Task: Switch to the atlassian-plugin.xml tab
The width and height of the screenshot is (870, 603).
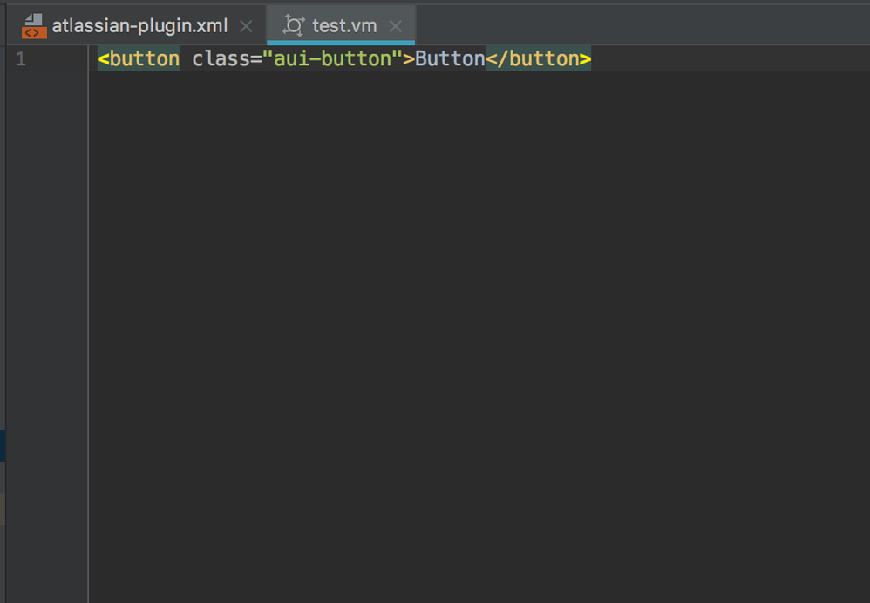Action: coord(139,25)
